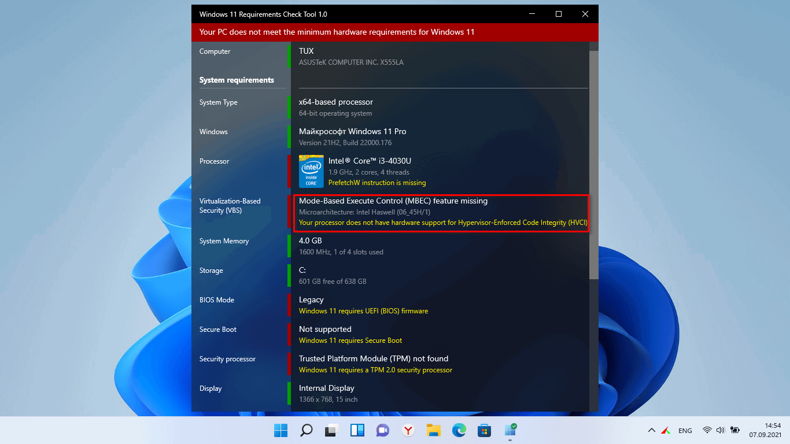
Task: Click the PrefetchW instruction is missing warning
Action: (x=377, y=183)
